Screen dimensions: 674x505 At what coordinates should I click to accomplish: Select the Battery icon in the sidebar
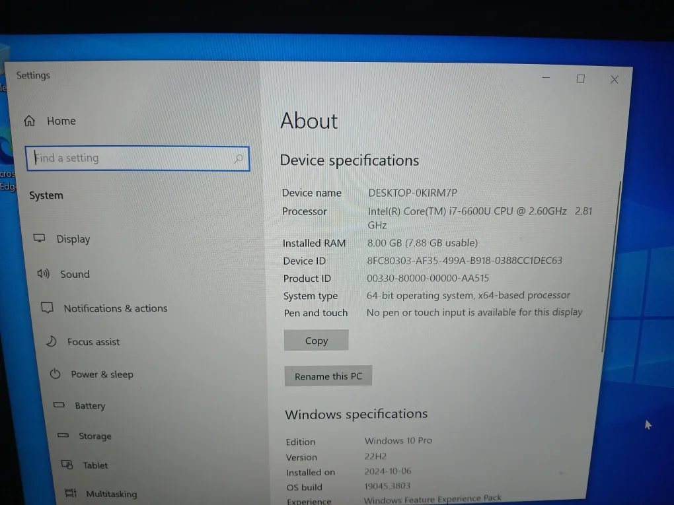(59, 404)
